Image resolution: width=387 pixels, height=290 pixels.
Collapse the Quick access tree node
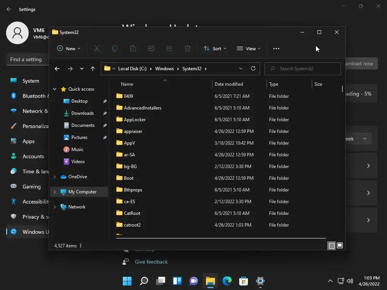point(55,89)
